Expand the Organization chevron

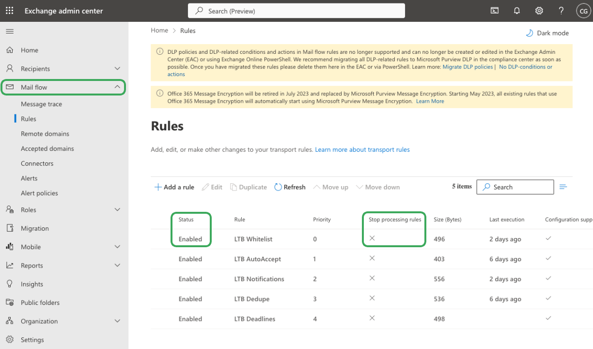117,321
